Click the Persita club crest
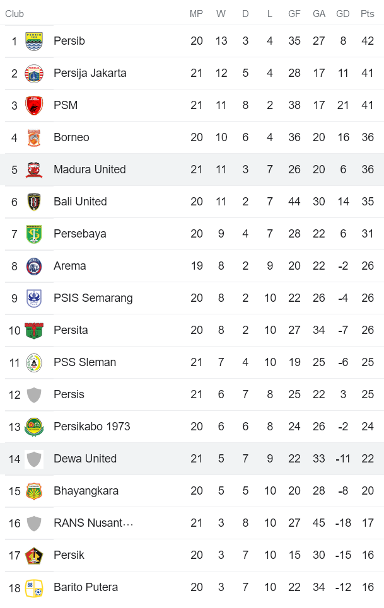The width and height of the screenshot is (384, 608). pyautogui.click(x=34, y=331)
